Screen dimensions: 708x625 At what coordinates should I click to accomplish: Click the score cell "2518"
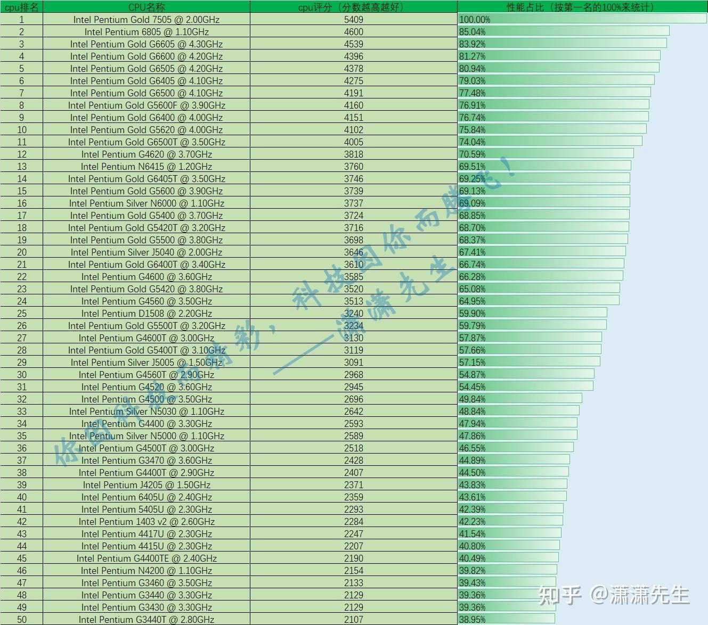pos(354,448)
